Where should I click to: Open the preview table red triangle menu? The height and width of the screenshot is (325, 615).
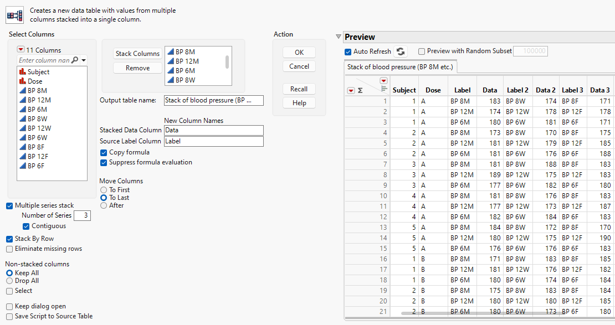coord(350,90)
